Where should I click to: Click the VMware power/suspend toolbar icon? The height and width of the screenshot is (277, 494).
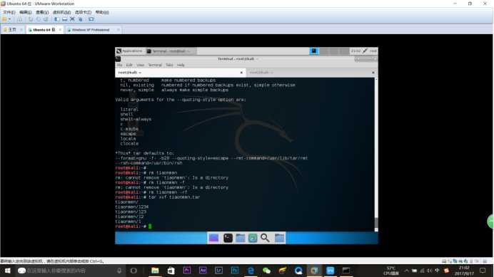4,19
